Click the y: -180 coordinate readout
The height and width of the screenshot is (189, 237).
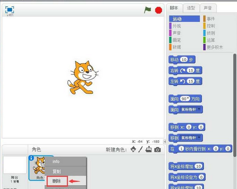tap(153, 142)
